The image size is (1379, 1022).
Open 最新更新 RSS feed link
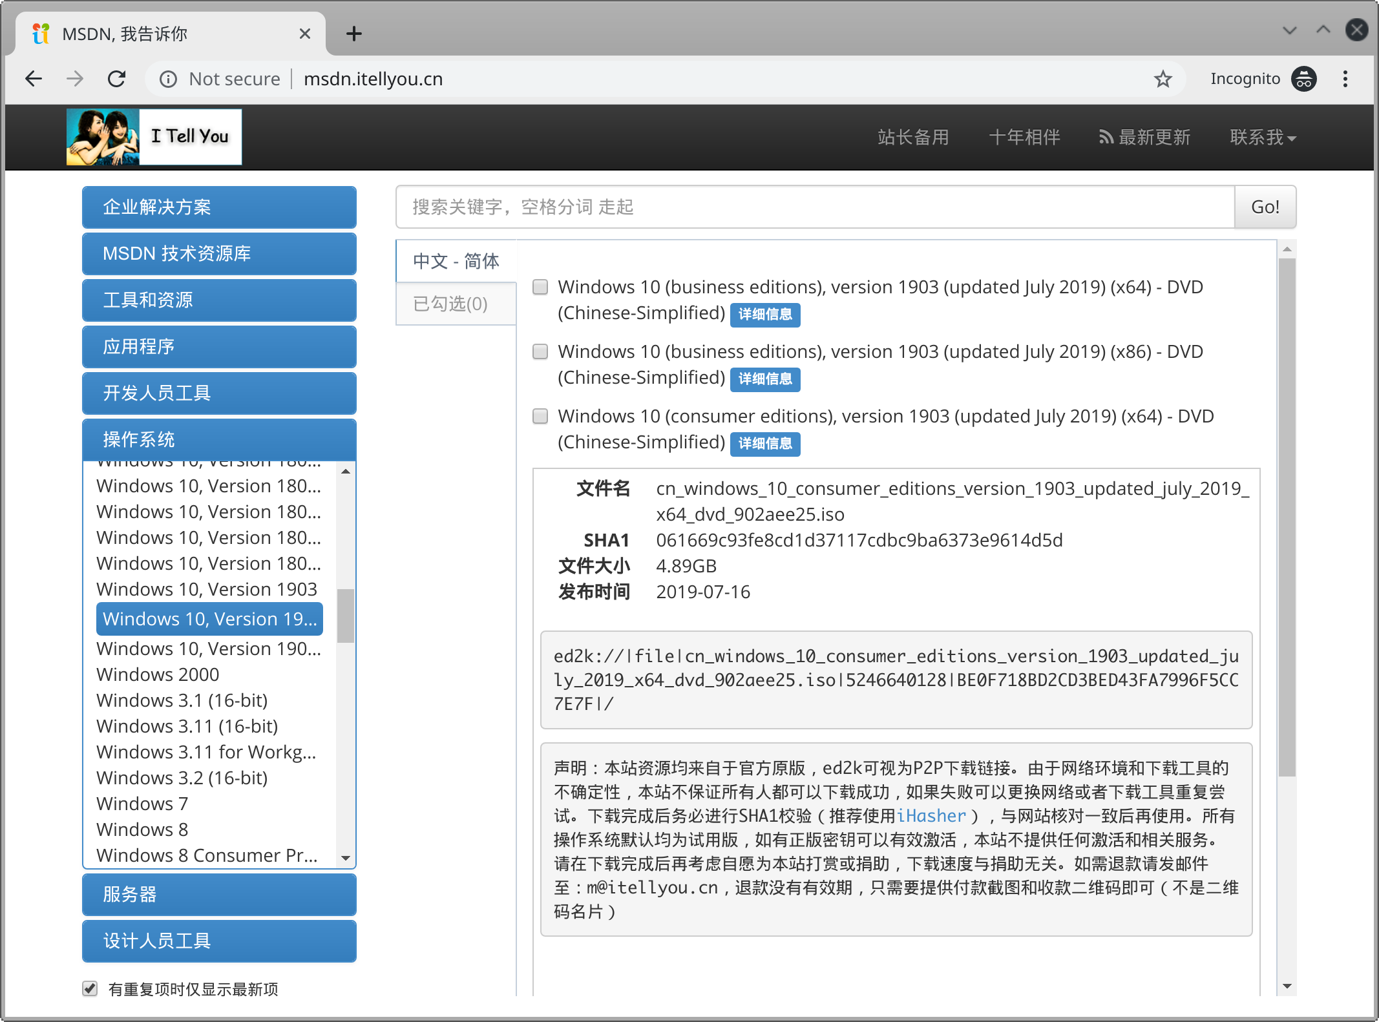click(x=1144, y=137)
